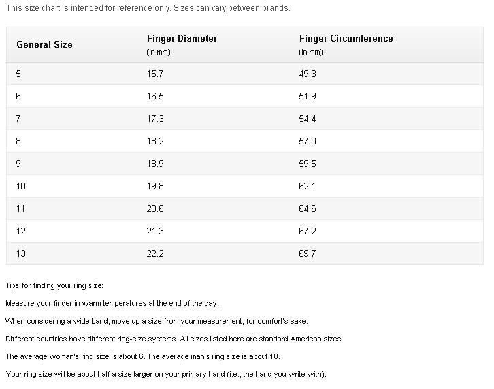The width and height of the screenshot is (494, 389).
Task: Click the primary hand ring size tip
Action: 165,374
